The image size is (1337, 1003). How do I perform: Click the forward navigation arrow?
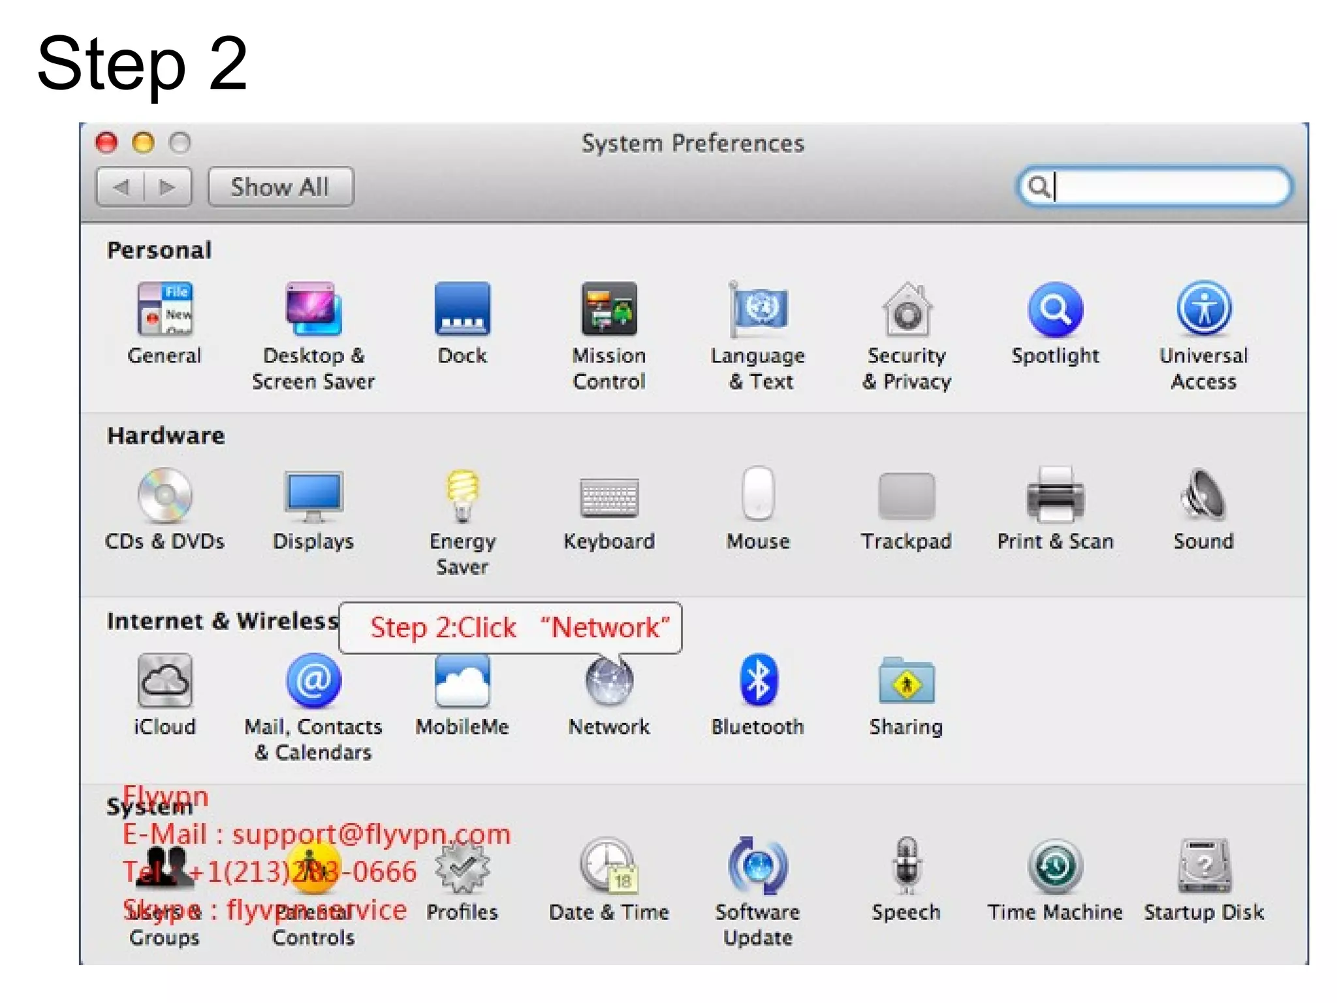pos(167,187)
